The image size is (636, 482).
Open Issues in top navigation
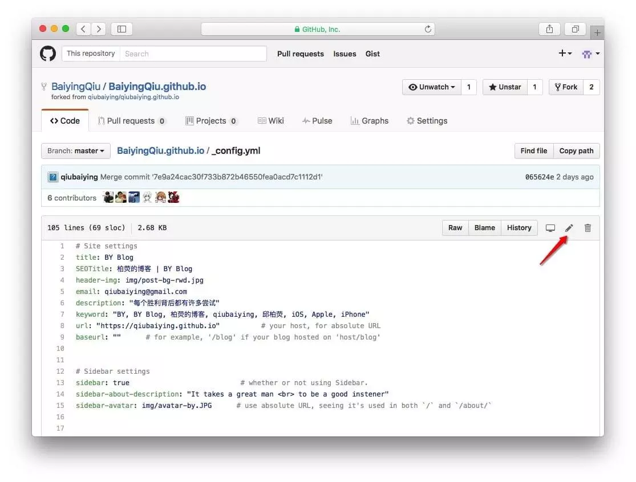[345, 54]
